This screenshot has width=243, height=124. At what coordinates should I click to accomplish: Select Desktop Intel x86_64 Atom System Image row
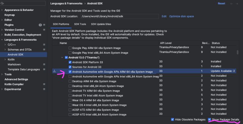tap(144, 86)
